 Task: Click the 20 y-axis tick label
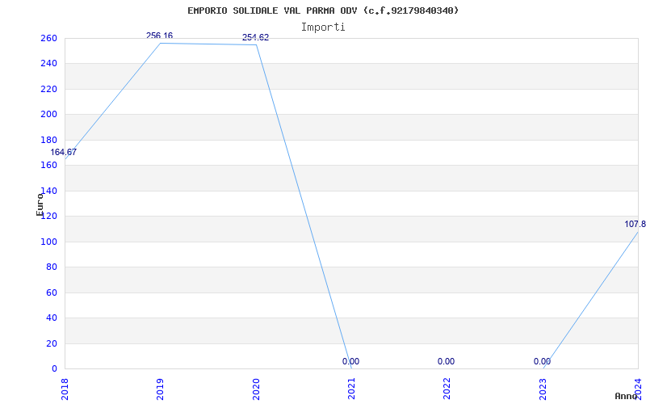click(52, 343)
